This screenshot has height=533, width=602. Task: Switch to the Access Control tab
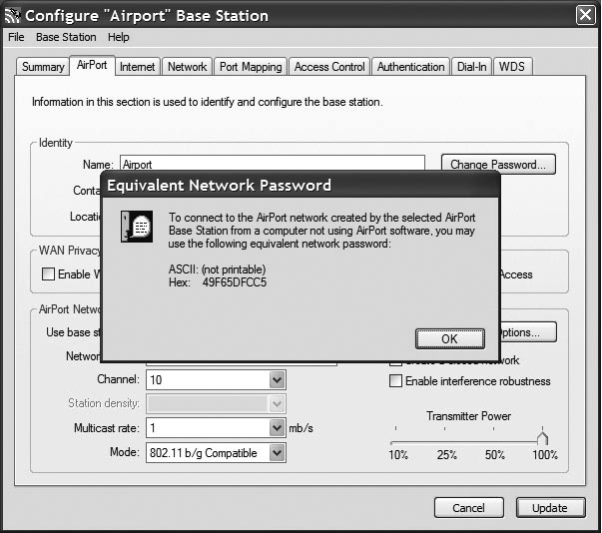[329, 67]
